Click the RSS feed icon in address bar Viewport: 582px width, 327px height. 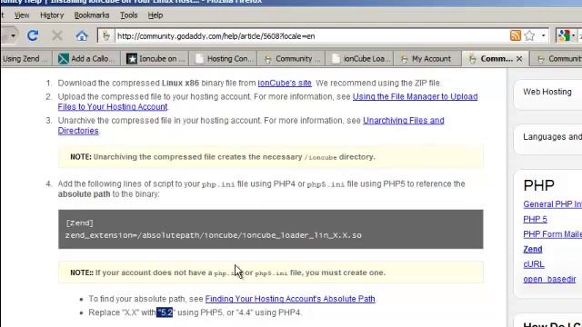click(x=516, y=35)
